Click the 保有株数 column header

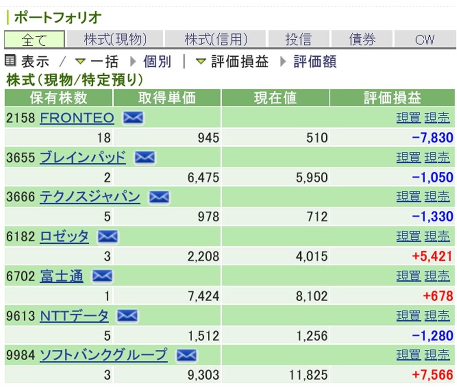59,98
